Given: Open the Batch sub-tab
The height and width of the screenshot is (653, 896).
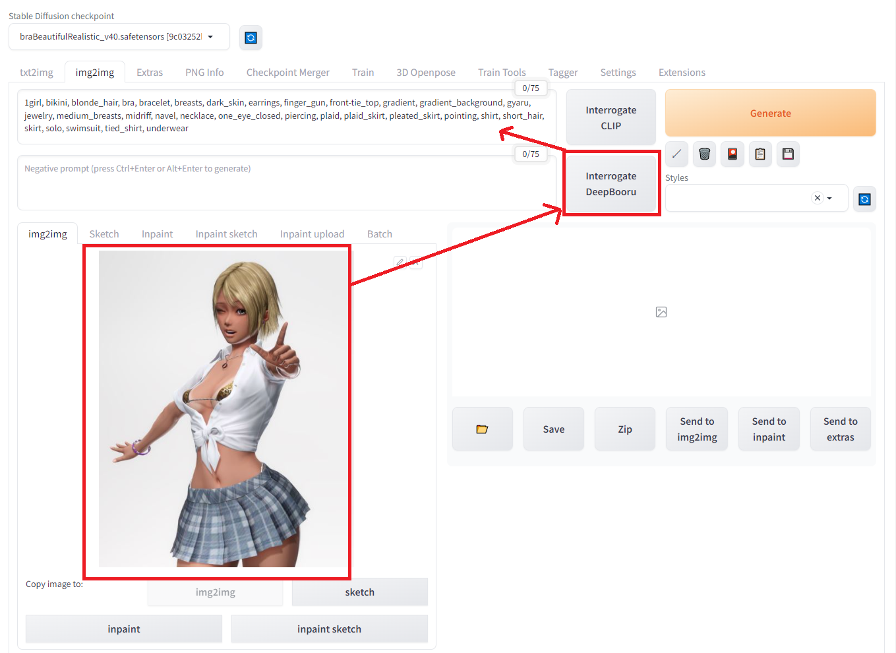Looking at the screenshot, I should pyautogui.click(x=380, y=234).
